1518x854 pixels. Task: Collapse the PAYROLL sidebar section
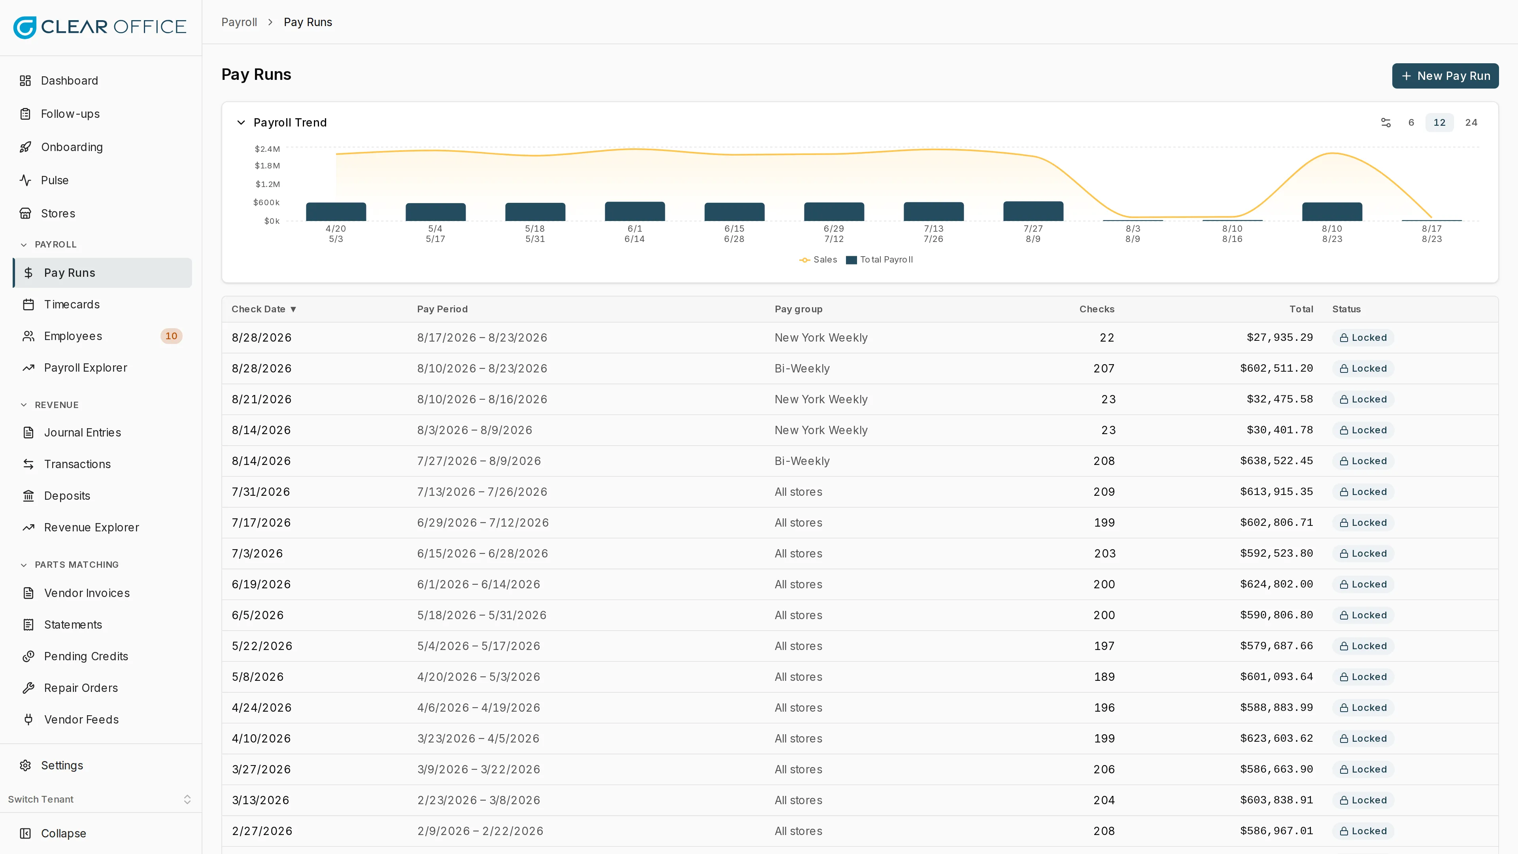point(49,245)
